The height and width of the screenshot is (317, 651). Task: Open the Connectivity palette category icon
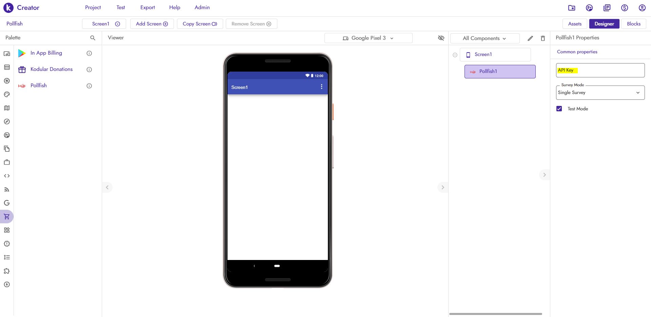point(7,189)
